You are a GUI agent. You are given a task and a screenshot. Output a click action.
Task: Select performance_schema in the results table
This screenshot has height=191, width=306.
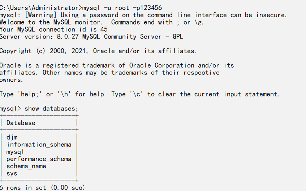(x=39, y=159)
